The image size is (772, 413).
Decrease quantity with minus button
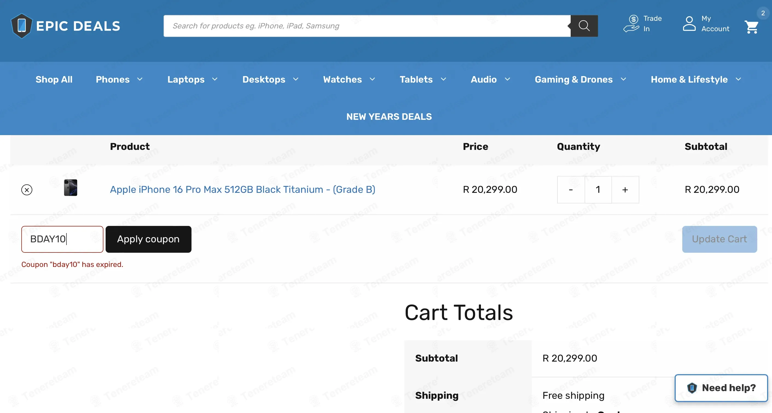571,190
